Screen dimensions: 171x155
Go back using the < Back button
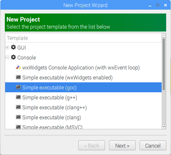point(92,146)
